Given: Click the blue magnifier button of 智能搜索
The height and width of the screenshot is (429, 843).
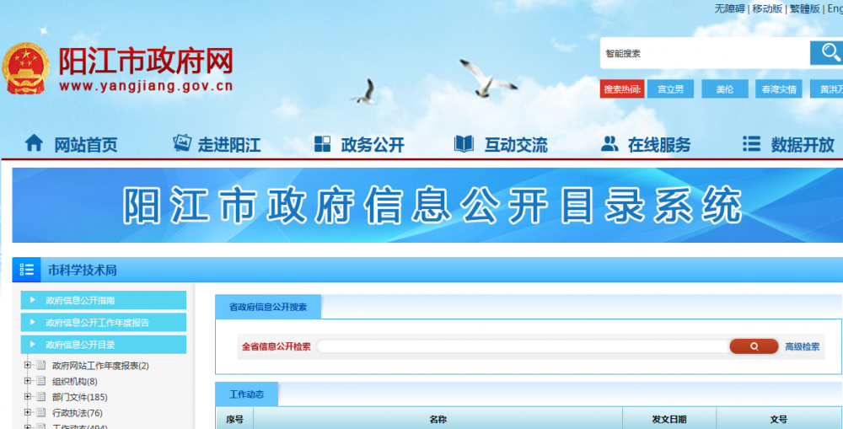Looking at the screenshot, I should pos(827,53).
